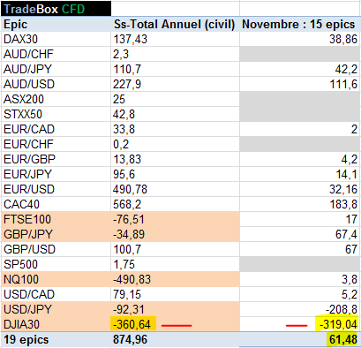Screen dimensions: 361x348
Task: Select the TradeBox CFD title cell
Action: [x=56, y=9]
